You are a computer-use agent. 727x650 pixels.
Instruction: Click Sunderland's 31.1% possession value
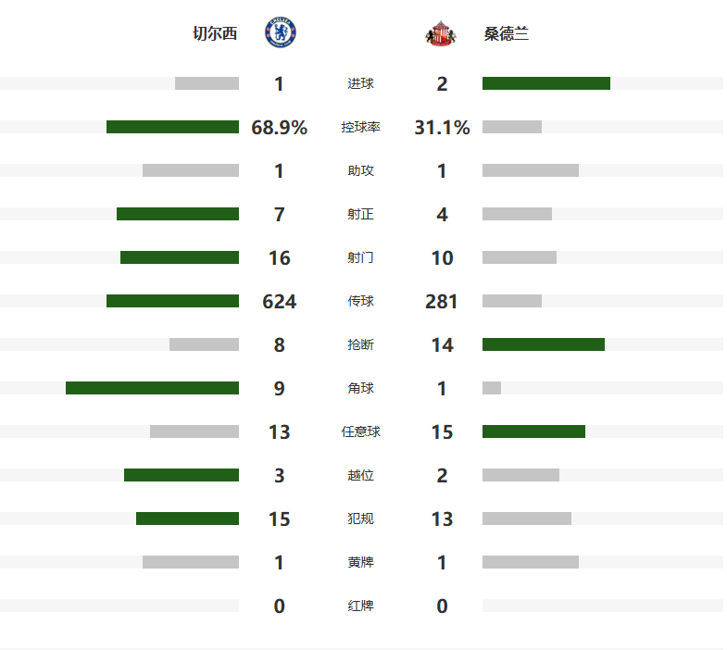tap(442, 128)
